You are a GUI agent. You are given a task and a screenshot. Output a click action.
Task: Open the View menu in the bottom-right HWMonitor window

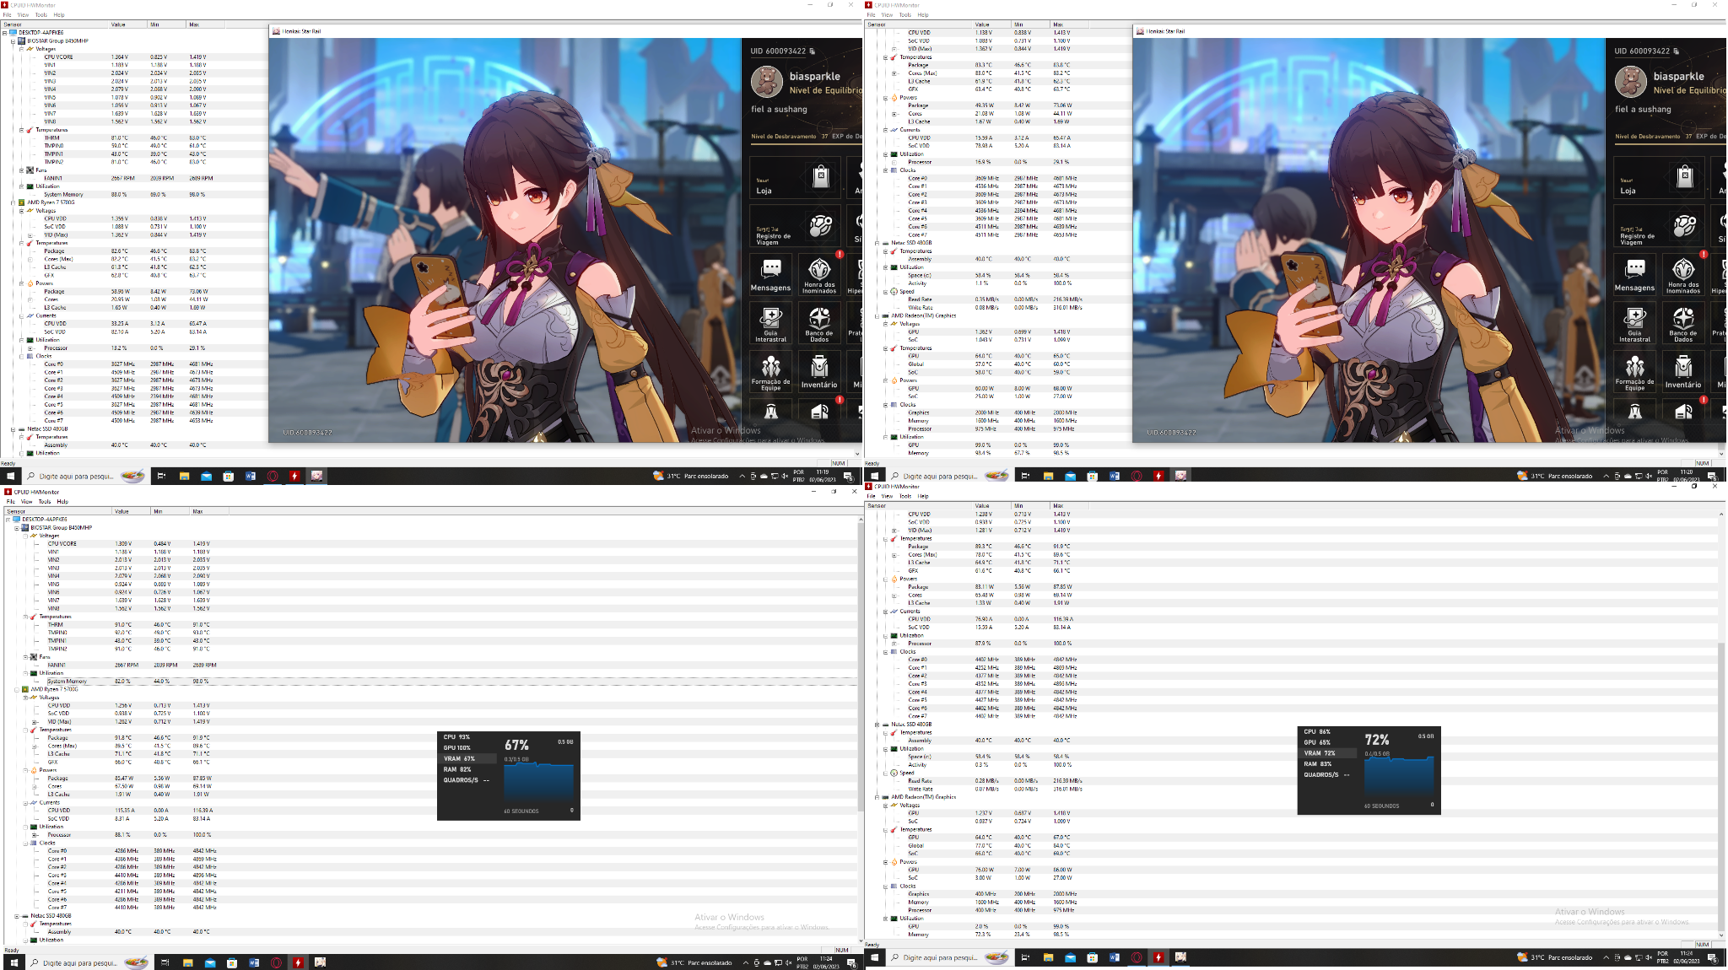(x=887, y=496)
